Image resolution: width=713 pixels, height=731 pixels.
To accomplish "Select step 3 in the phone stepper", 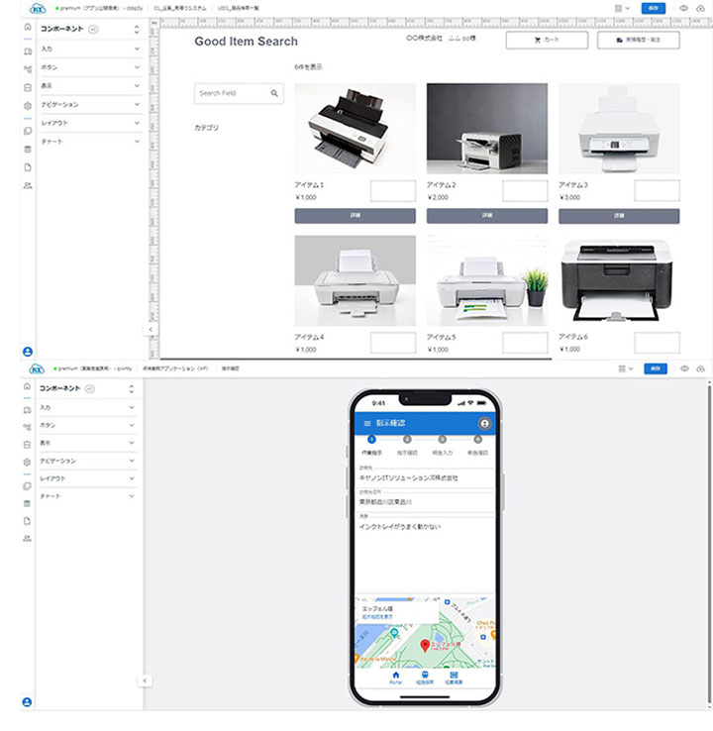I will [443, 440].
